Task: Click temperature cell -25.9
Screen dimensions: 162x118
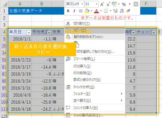Action: (x=41, y=102)
